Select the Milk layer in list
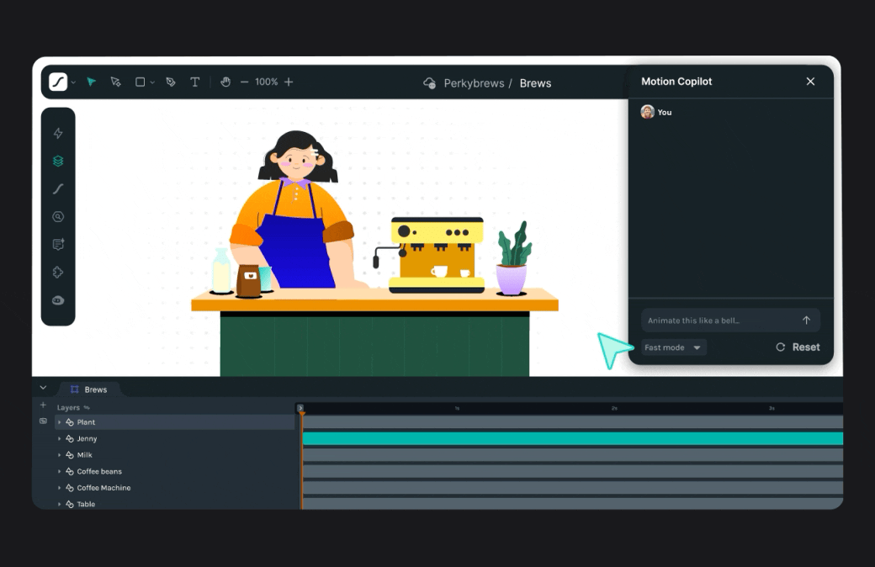The image size is (875, 567). tap(85, 455)
